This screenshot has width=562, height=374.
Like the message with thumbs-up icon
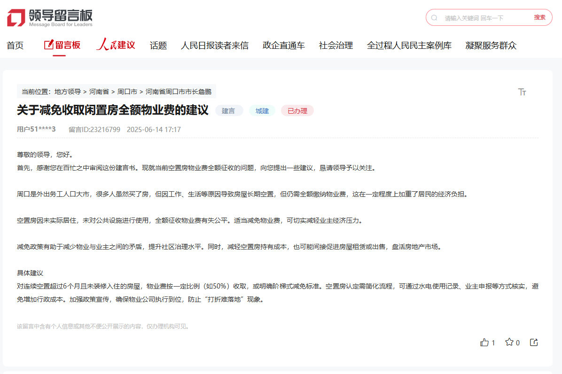pyautogui.click(x=484, y=343)
